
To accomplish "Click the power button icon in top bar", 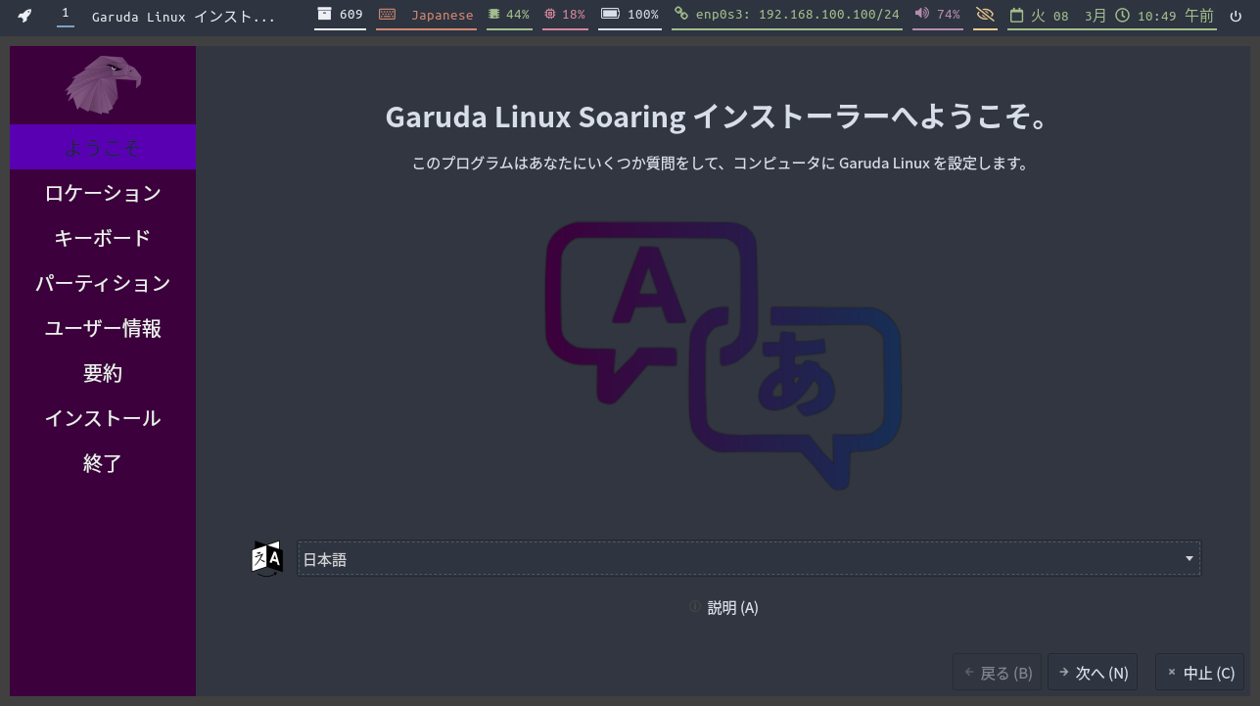I will [x=1236, y=16].
